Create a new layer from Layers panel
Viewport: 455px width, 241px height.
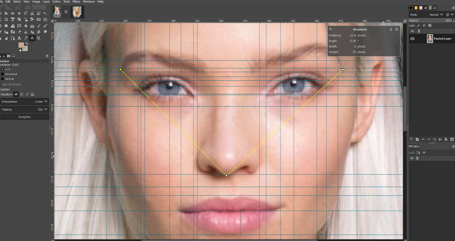point(411,139)
